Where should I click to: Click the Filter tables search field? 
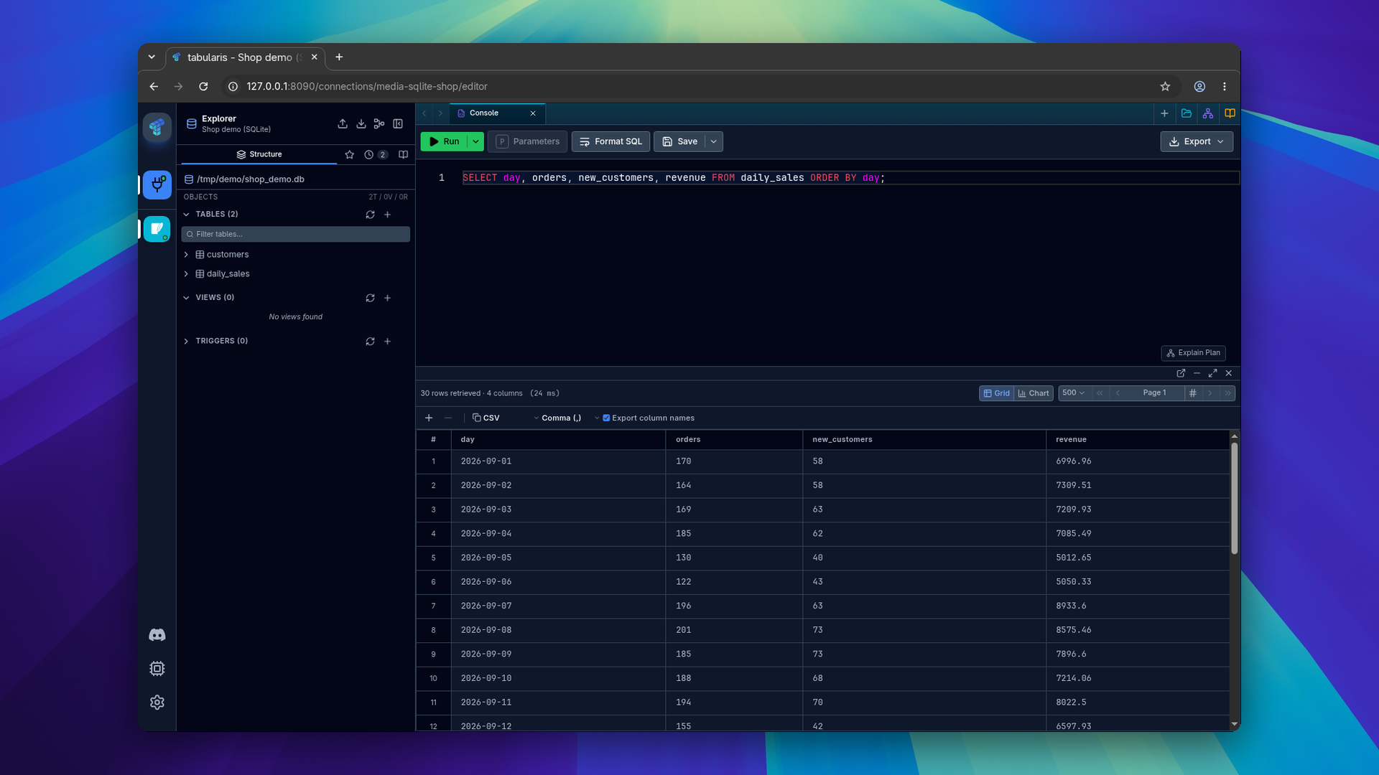click(x=295, y=234)
